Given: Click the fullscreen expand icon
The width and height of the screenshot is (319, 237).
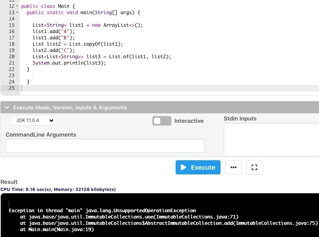Looking at the screenshot, I should click(x=254, y=167).
